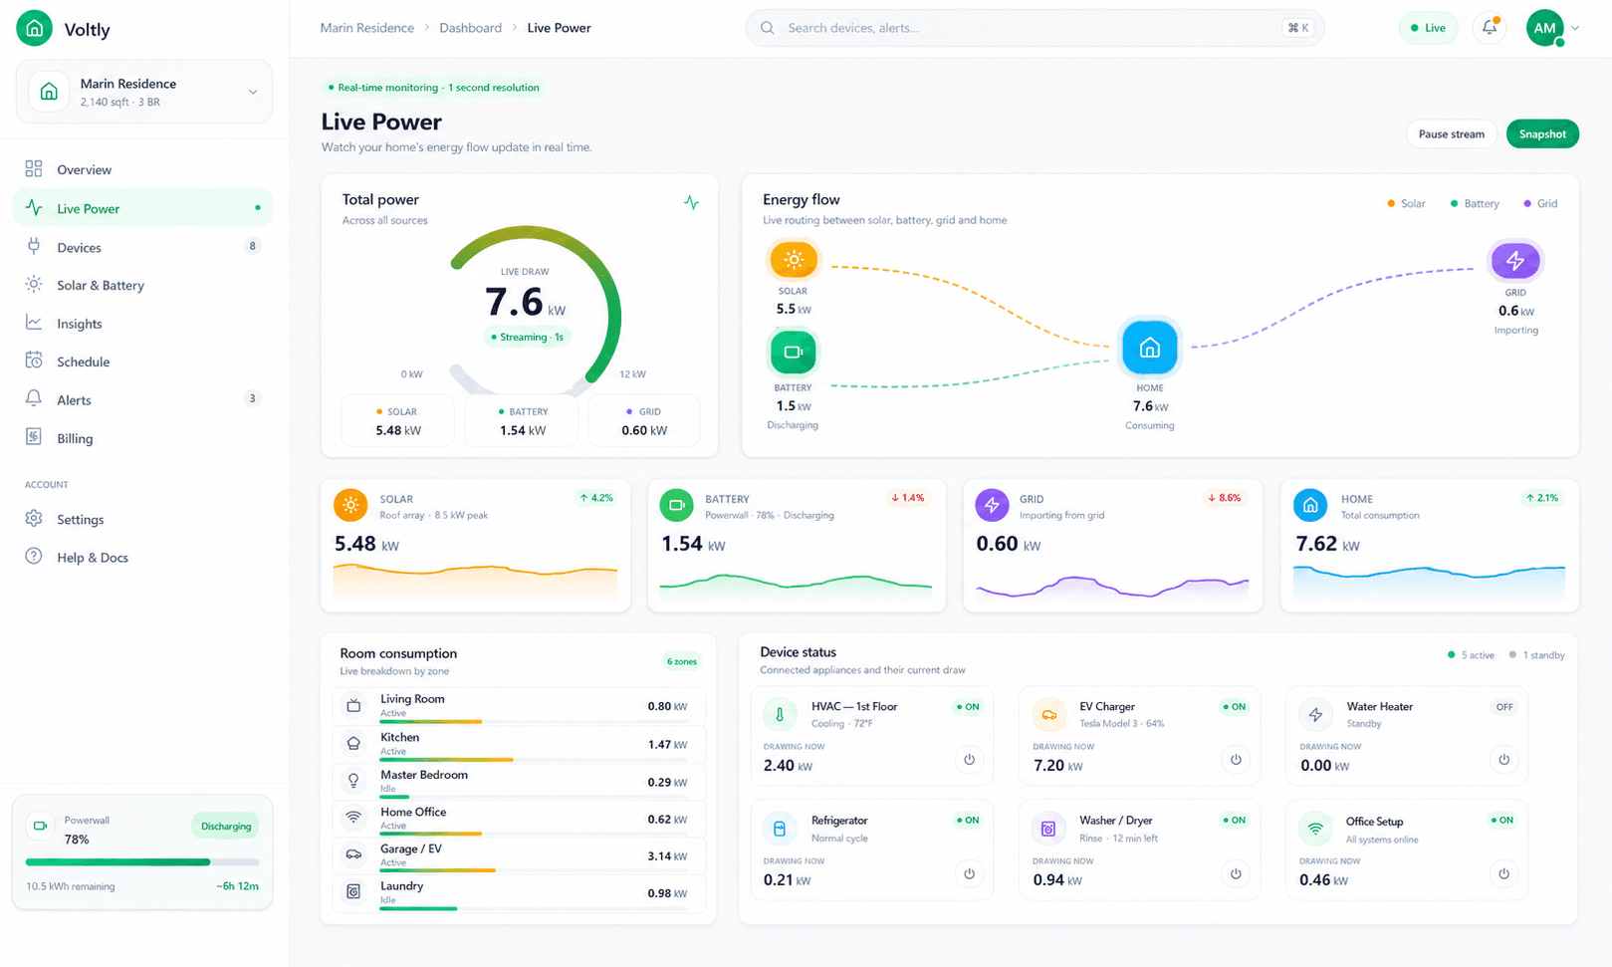Click the Master Bedroom lightbulb icon

pyautogui.click(x=353, y=781)
